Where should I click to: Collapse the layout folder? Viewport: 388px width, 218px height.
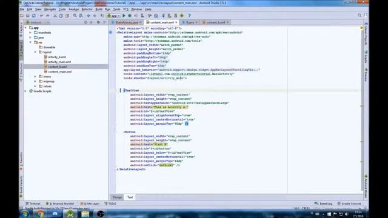[35, 52]
